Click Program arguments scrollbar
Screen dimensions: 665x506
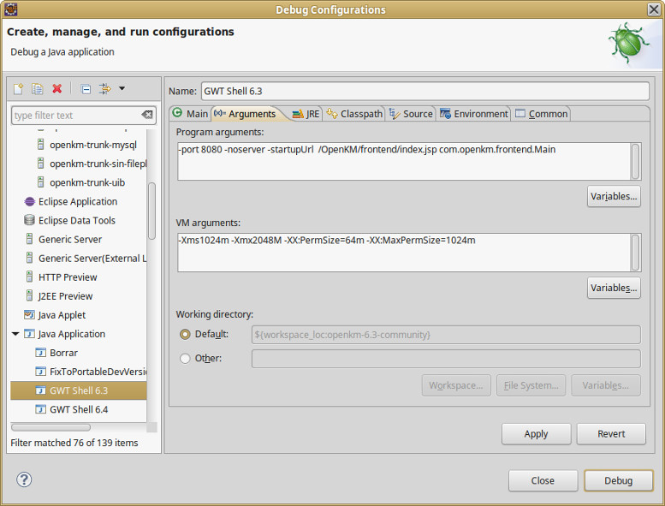(635, 162)
